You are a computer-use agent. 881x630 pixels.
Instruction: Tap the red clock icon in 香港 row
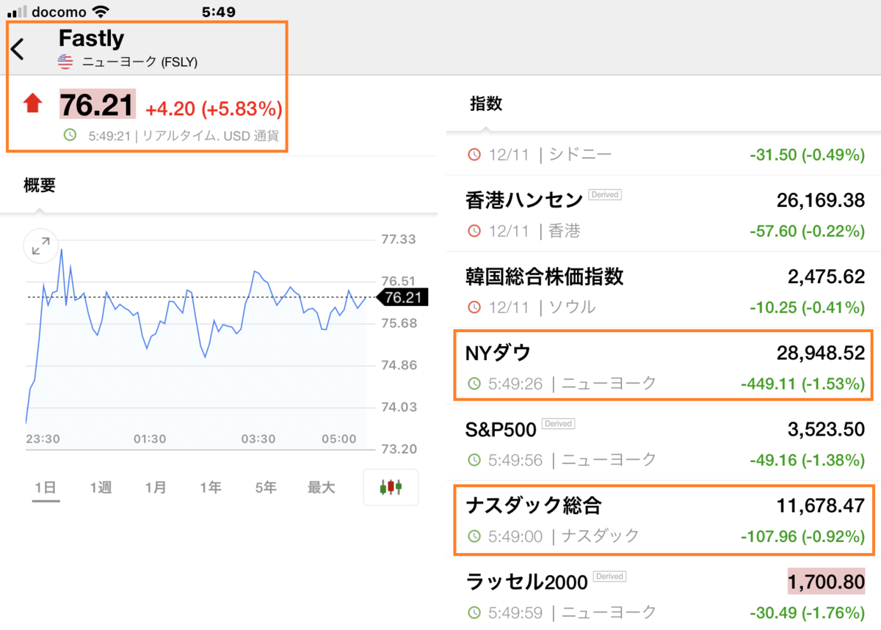474,231
